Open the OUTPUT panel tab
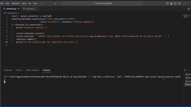191x107 pixels. (19, 70)
